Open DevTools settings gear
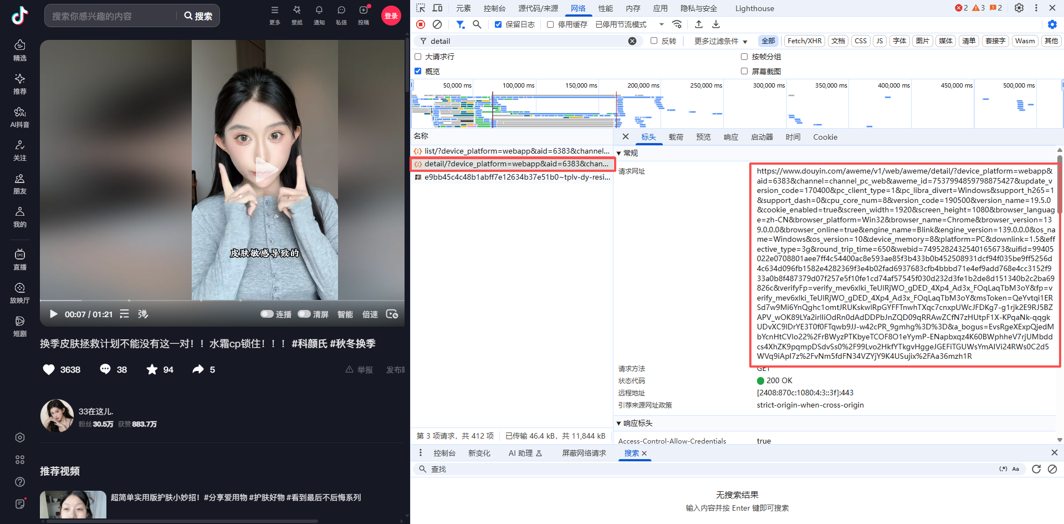This screenshot has height=524, width=1064. tap(1019, 8)
